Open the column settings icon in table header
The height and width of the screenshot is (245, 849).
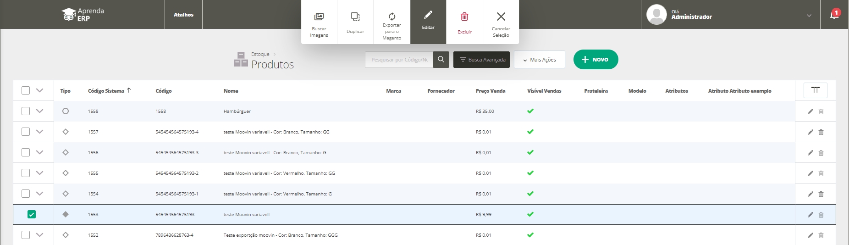pos(815,90)
